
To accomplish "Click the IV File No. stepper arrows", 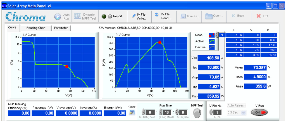I will (211, 112).
